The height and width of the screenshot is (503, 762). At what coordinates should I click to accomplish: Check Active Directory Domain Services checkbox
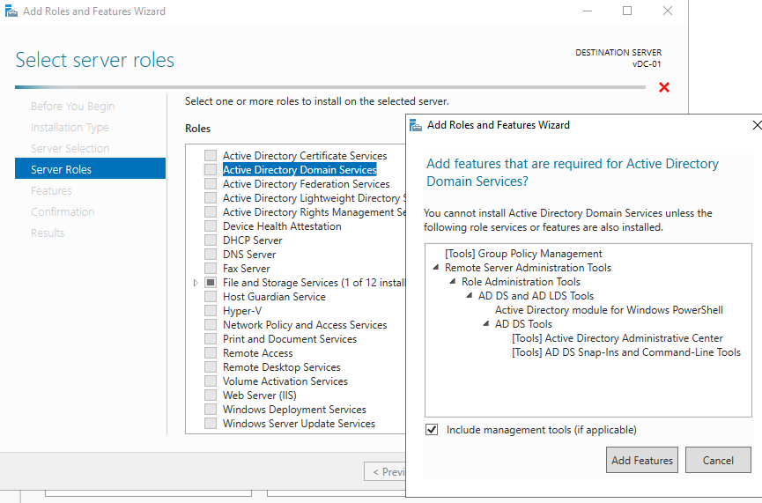tap(211, 170)
